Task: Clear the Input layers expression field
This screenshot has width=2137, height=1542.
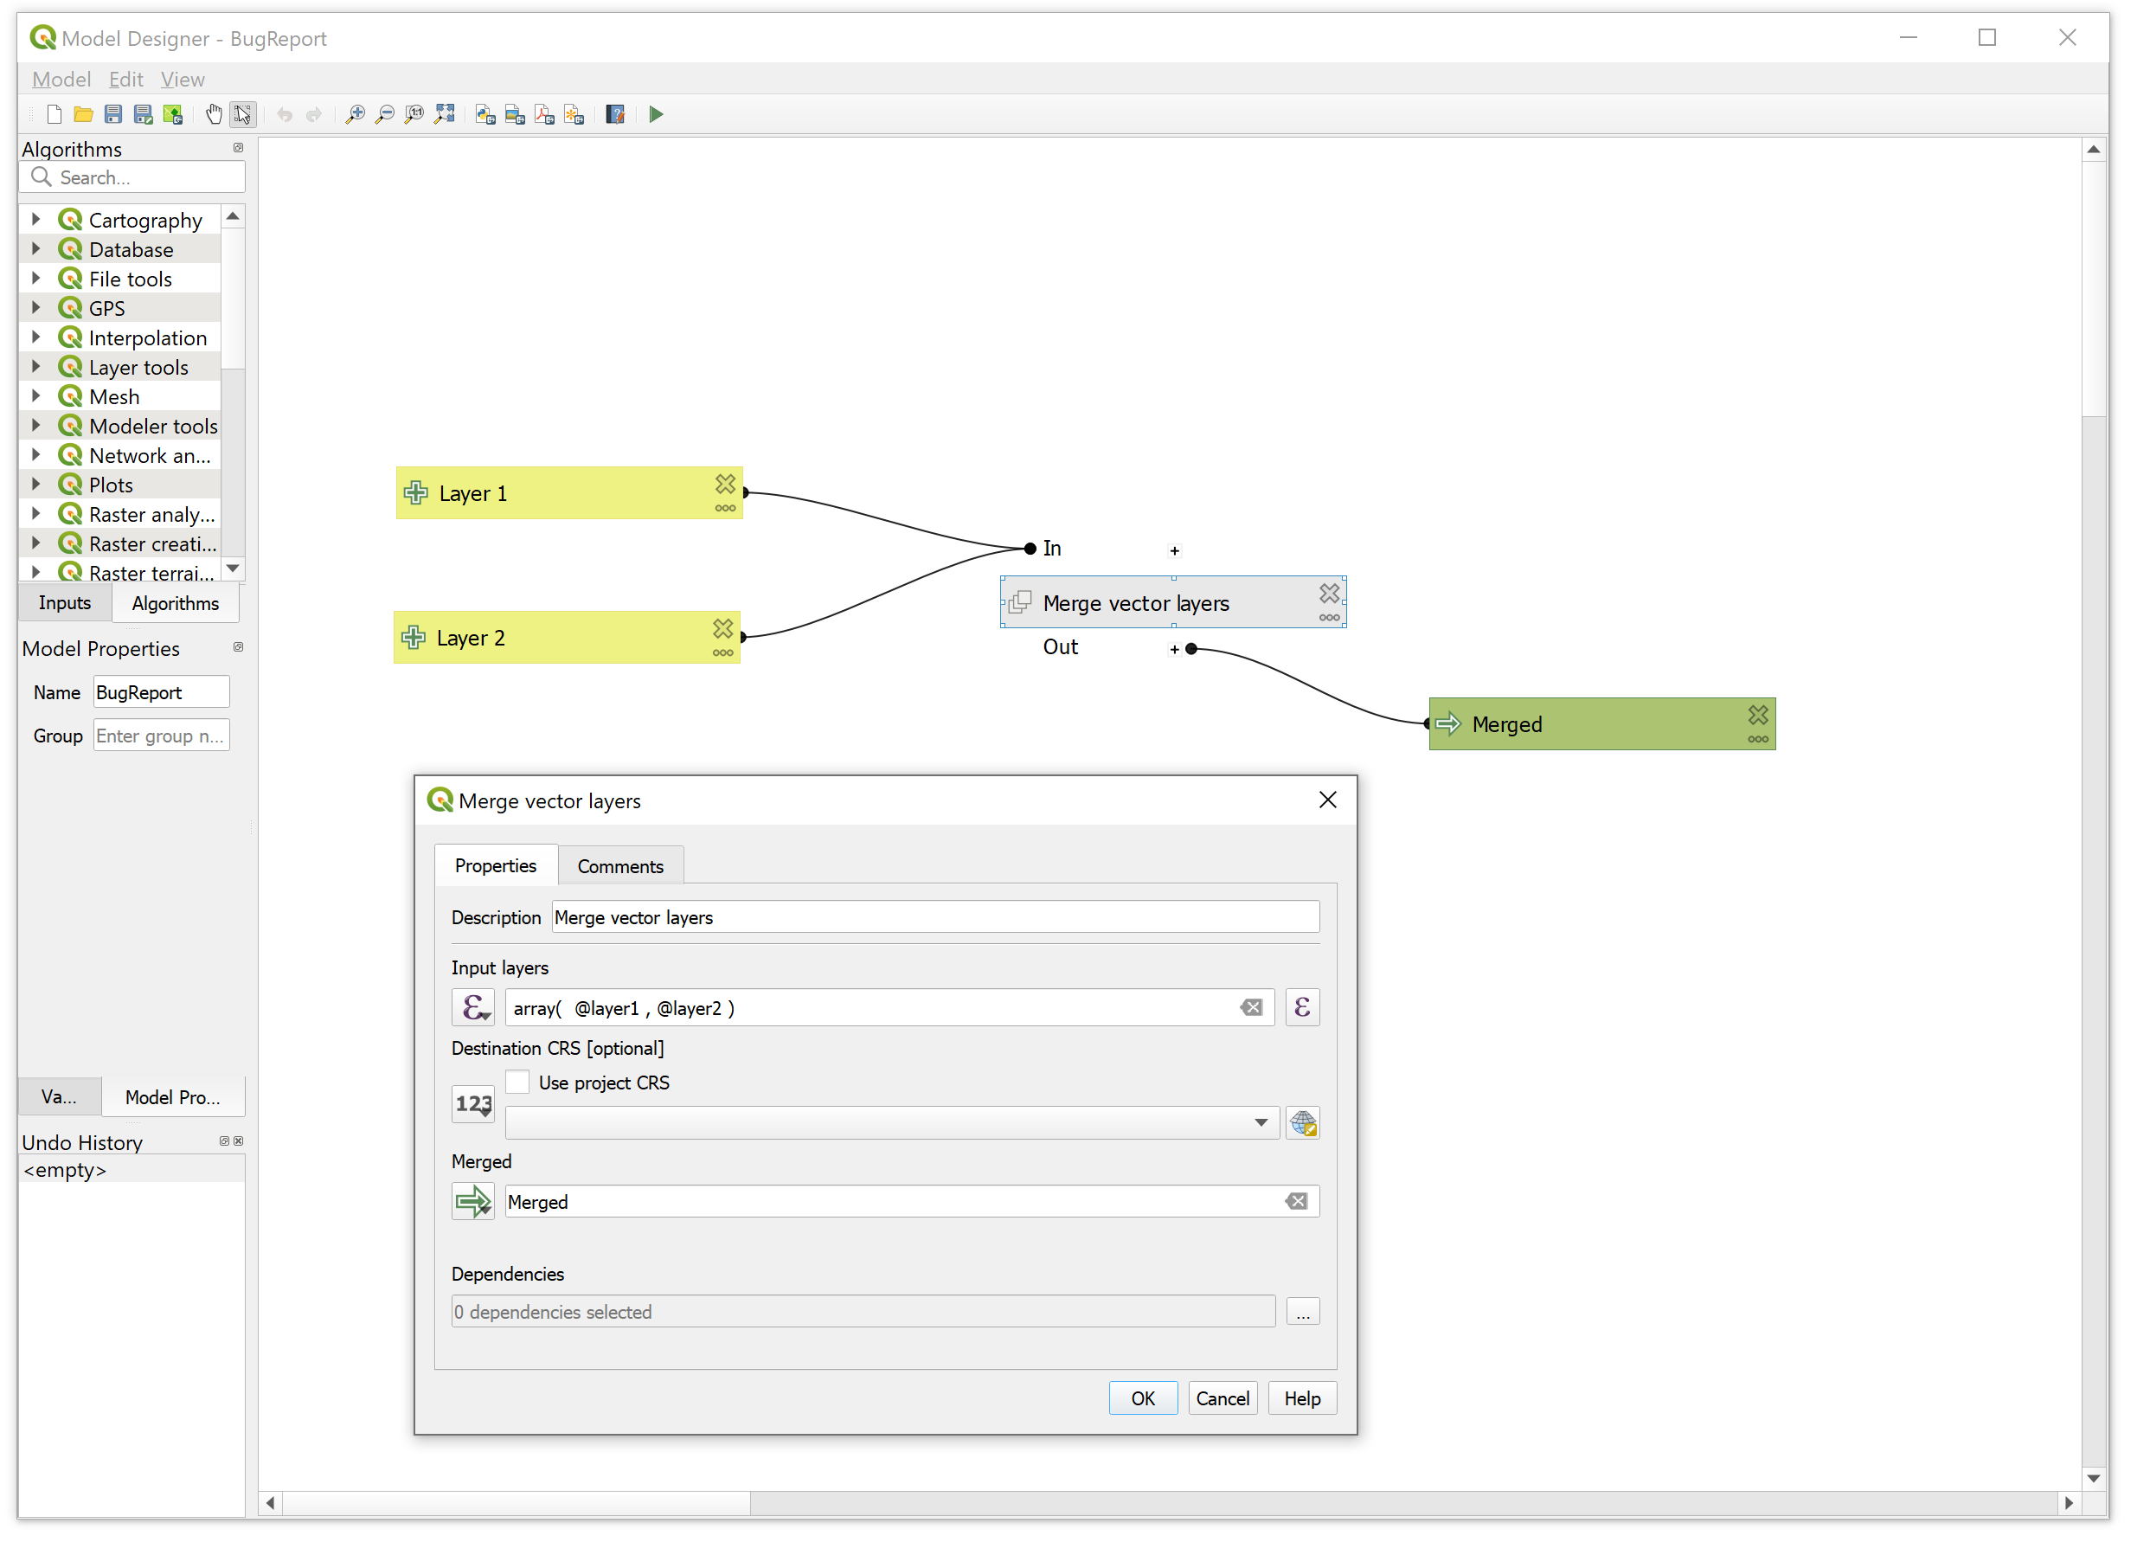Action: (1251, 1006)
